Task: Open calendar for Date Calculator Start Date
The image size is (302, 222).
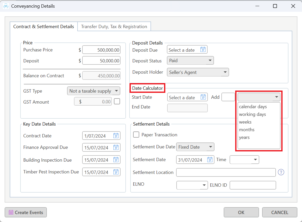Action: coord(203,97)
